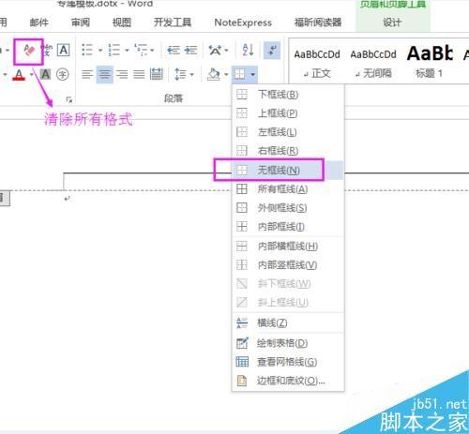This screenshot has height=434, width=469.
Task: Switch to the 审阅 tab
Action: click(81, 22)
